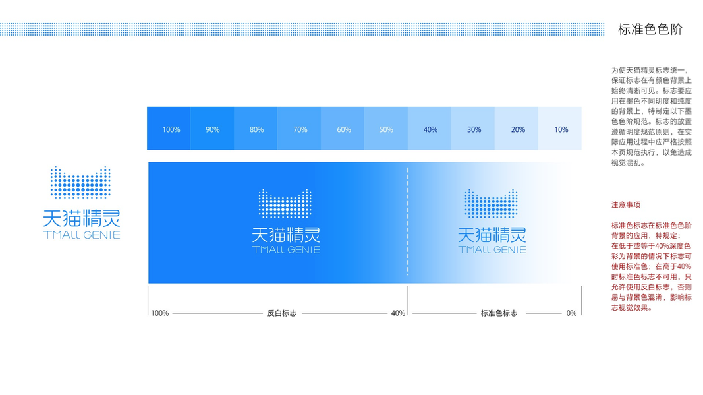
Task: Click the page title 标准色色阶
Action: click(x=650, y=30)
